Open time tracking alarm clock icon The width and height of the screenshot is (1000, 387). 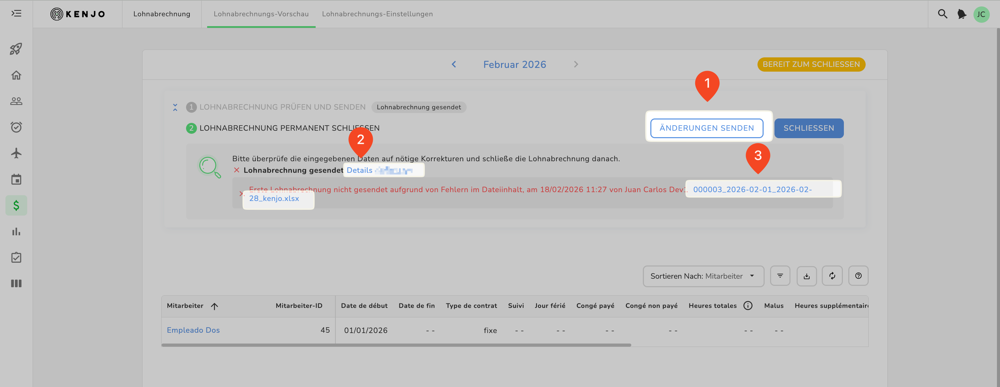click(x=16, y=127)
